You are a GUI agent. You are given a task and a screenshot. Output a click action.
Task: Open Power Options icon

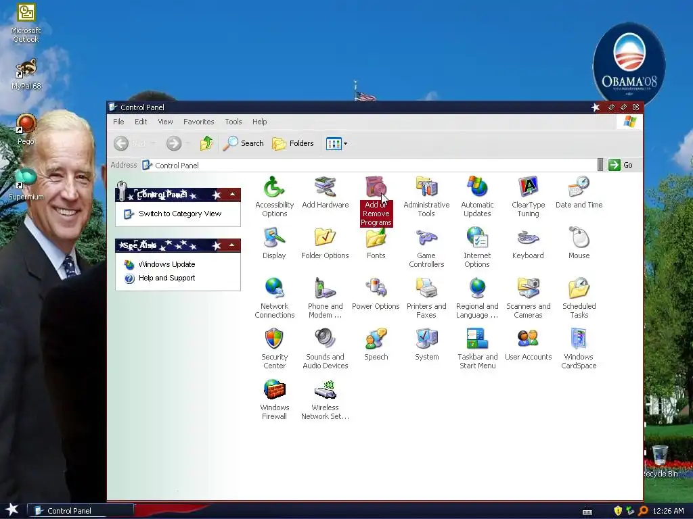pyautogui.click(x=376, y=294)
